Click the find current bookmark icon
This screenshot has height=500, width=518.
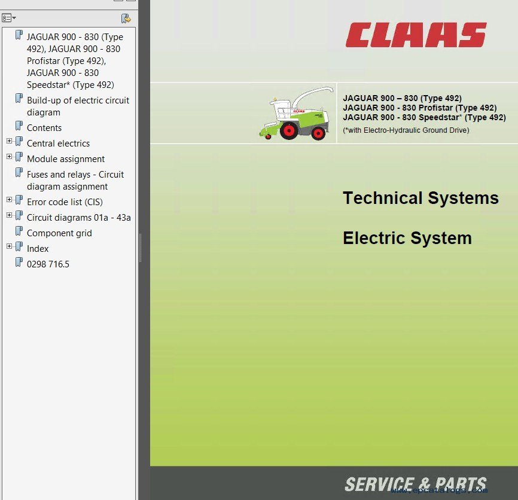(126, 19)
